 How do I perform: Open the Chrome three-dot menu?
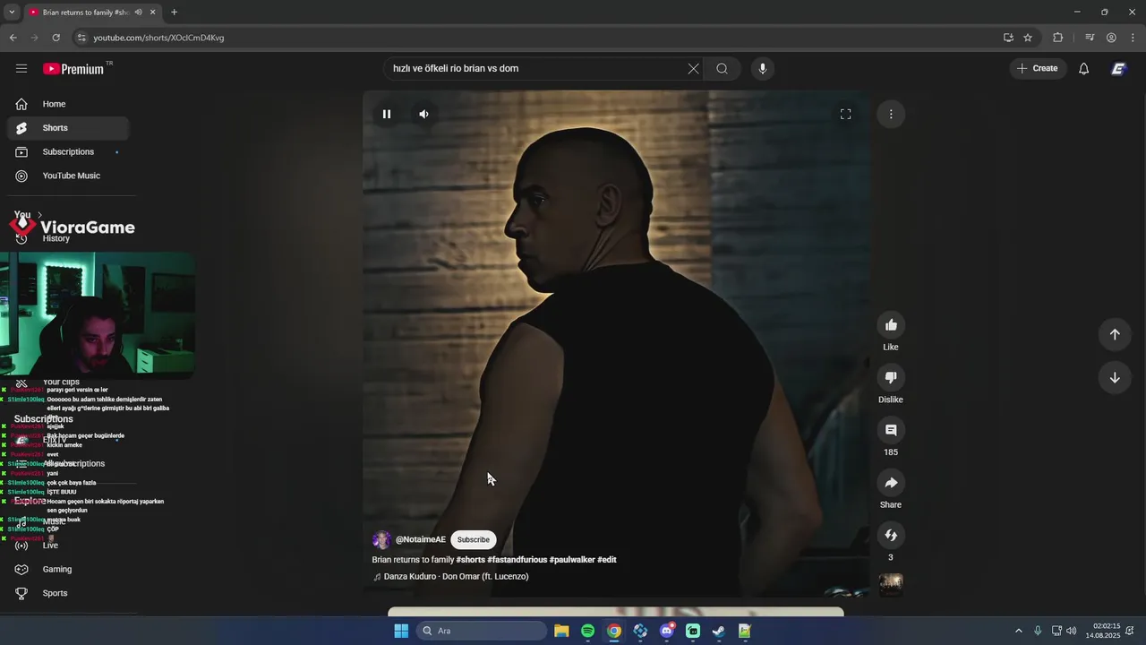[x=1133, y=38]
